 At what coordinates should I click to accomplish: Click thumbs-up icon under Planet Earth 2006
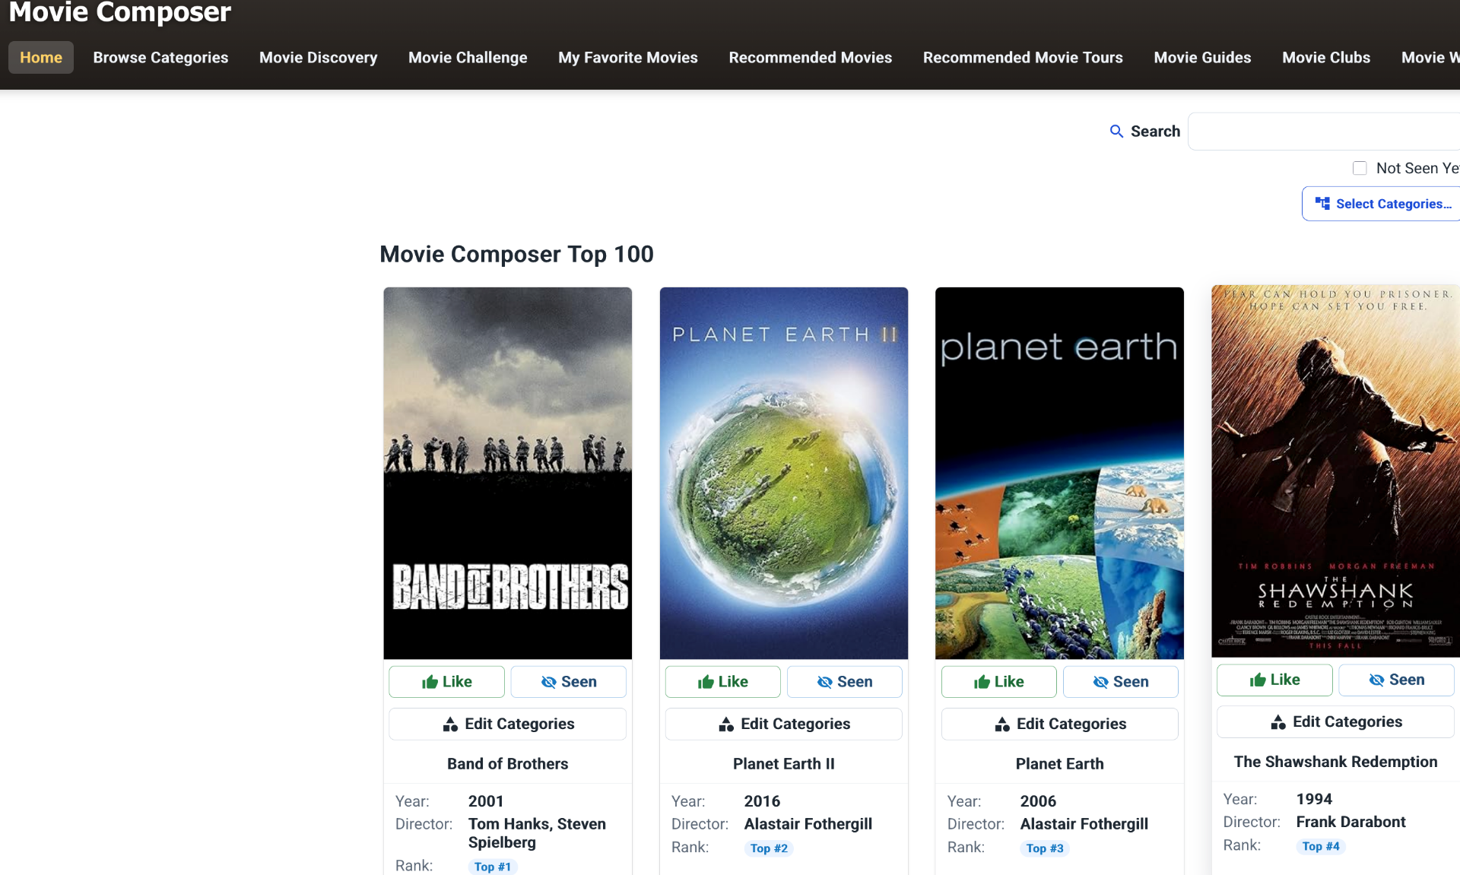(x=982, y=682)
